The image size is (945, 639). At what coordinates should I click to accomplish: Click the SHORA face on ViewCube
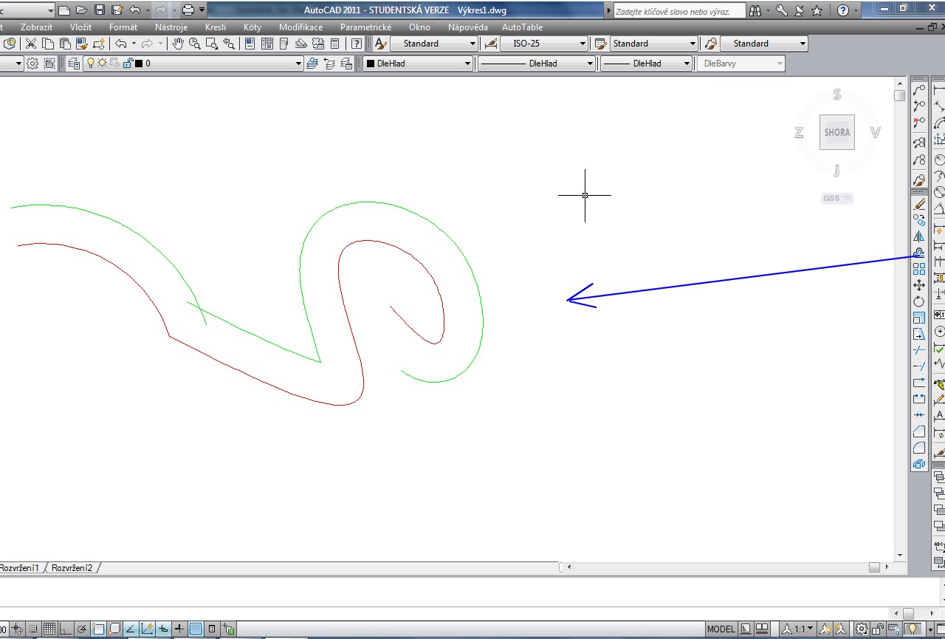[x=836, y=132]
